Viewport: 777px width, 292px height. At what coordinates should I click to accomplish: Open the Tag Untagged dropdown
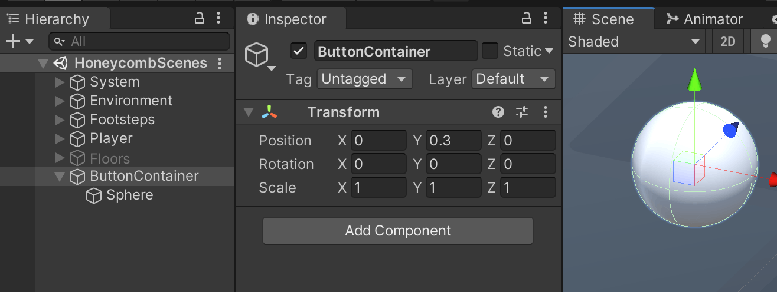click(x=365, y=79)
